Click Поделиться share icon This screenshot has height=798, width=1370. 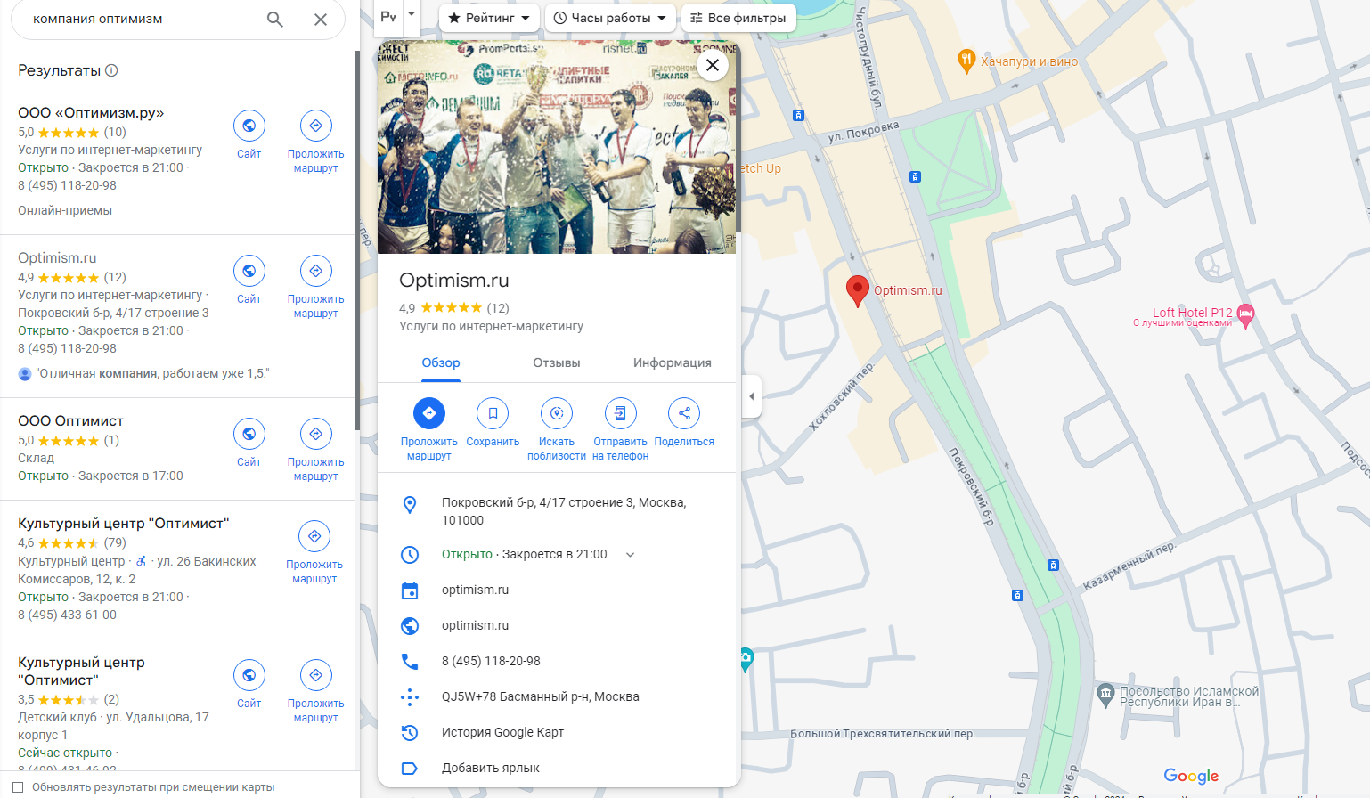coord(684,413)
